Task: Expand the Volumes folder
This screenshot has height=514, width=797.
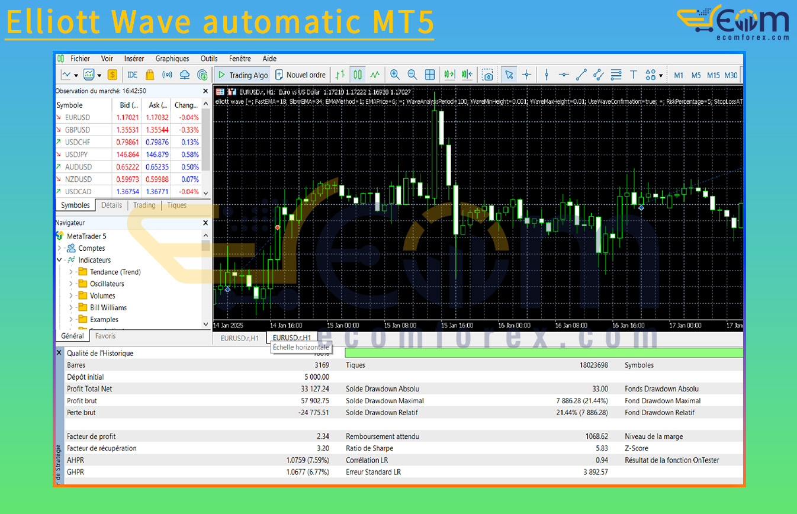Action: (71, 295)
